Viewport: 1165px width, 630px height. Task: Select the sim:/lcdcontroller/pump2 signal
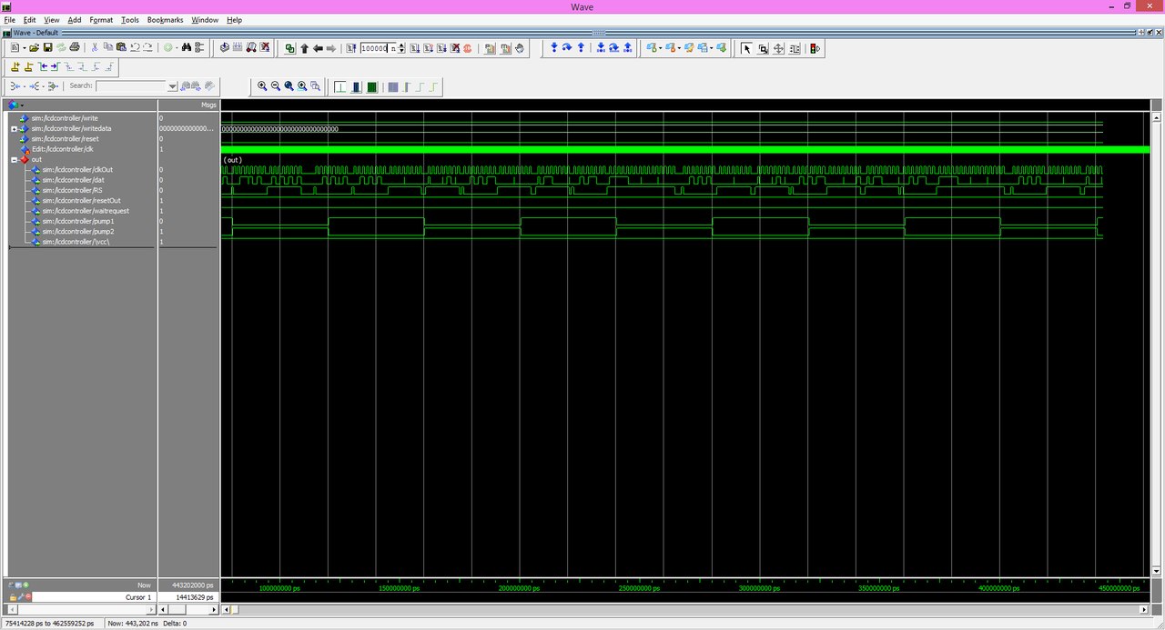(x=77, y=232)
